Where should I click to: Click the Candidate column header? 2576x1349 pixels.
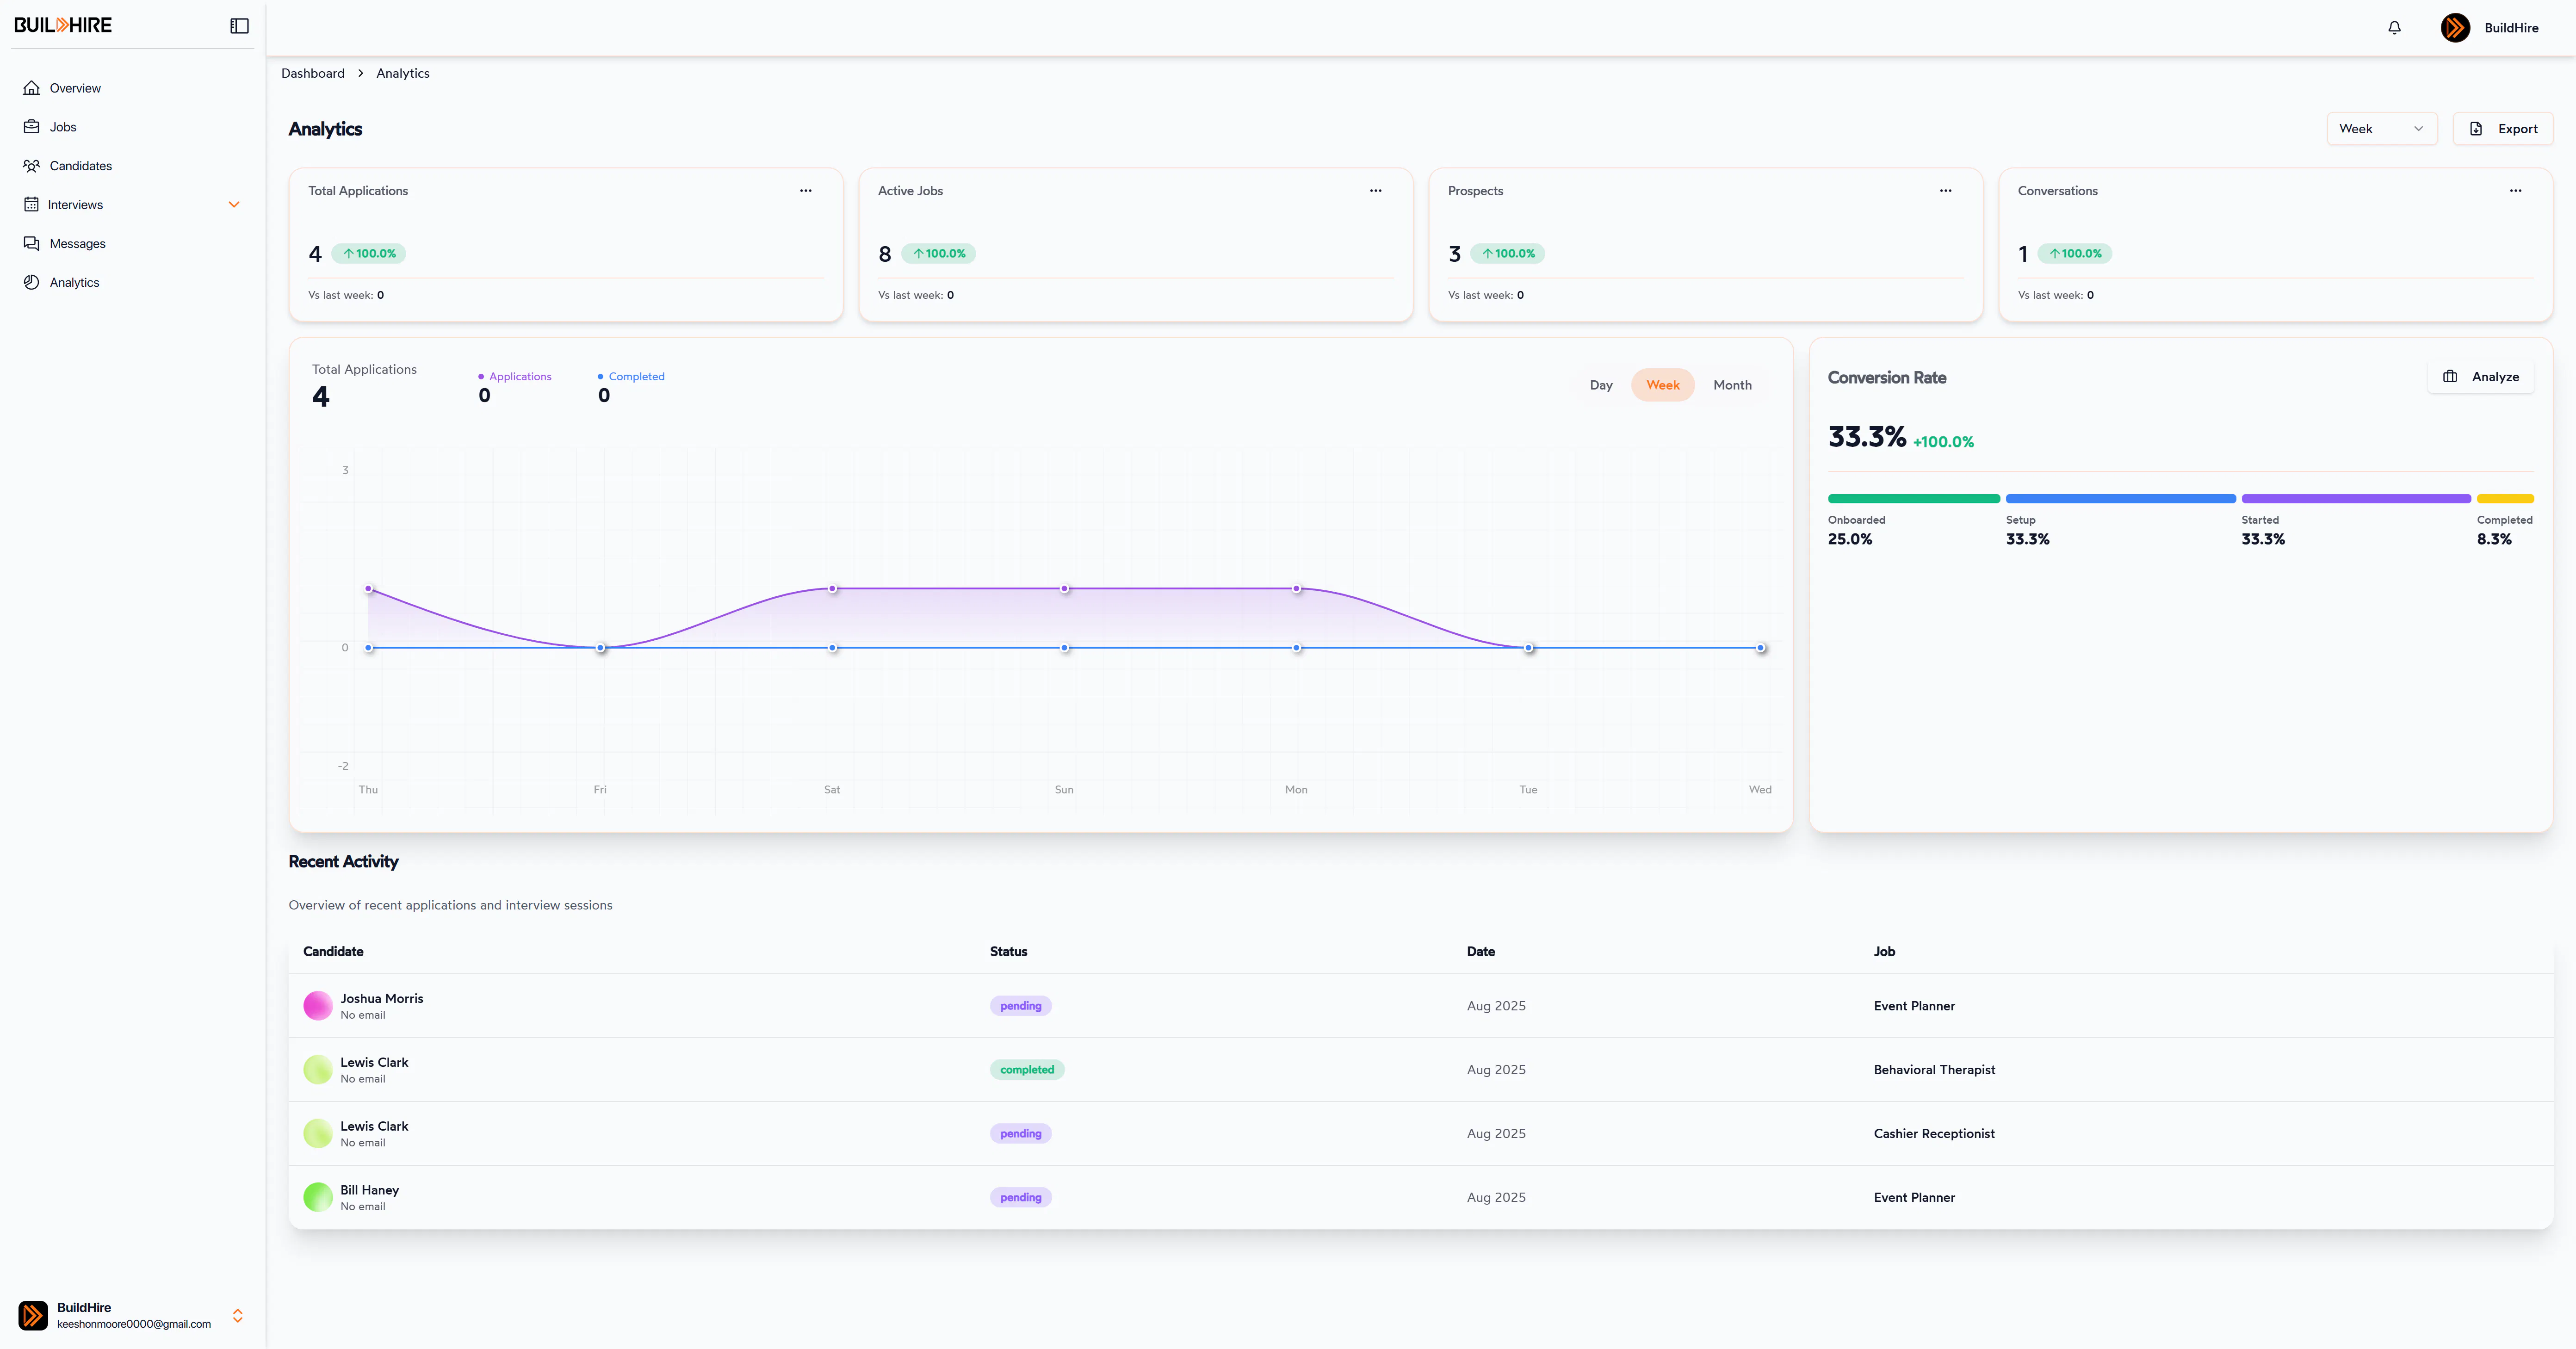tap(333, 952)
